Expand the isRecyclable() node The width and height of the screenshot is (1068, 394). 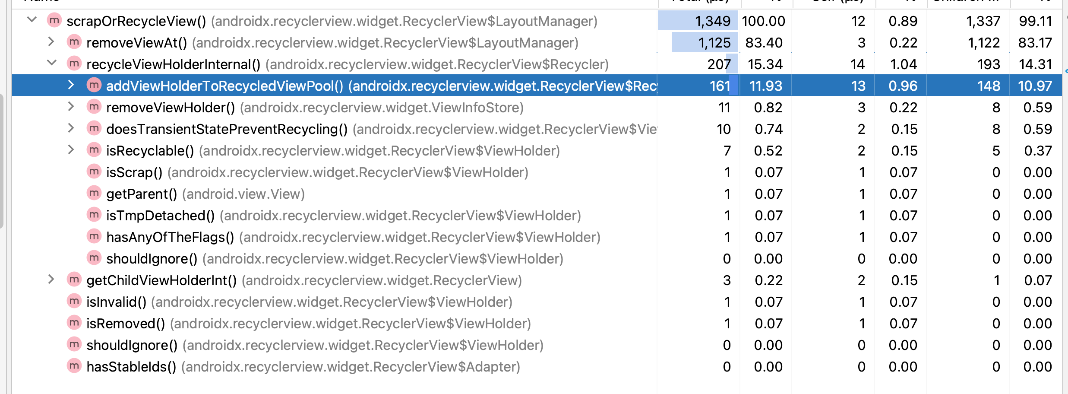[x=71, y=149]
